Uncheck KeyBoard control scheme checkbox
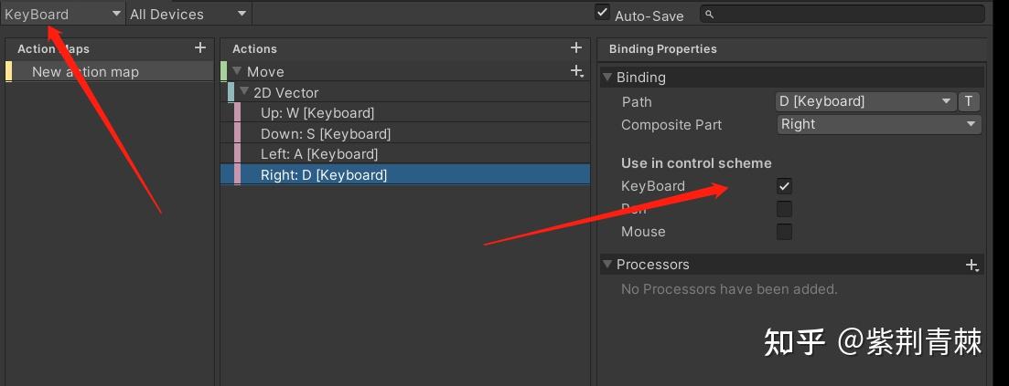 (784, 186)
